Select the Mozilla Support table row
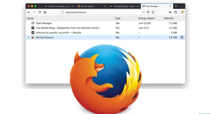The height and width of the screenshot is (114, 211). click(x=105, y=37)
